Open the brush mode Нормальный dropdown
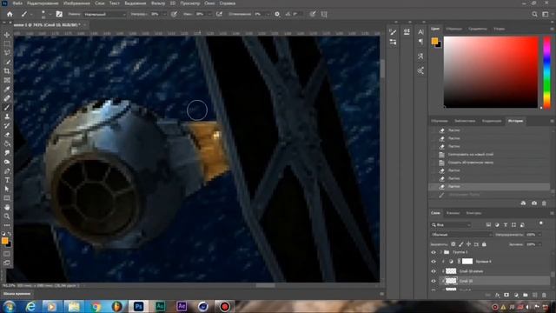 104,15
